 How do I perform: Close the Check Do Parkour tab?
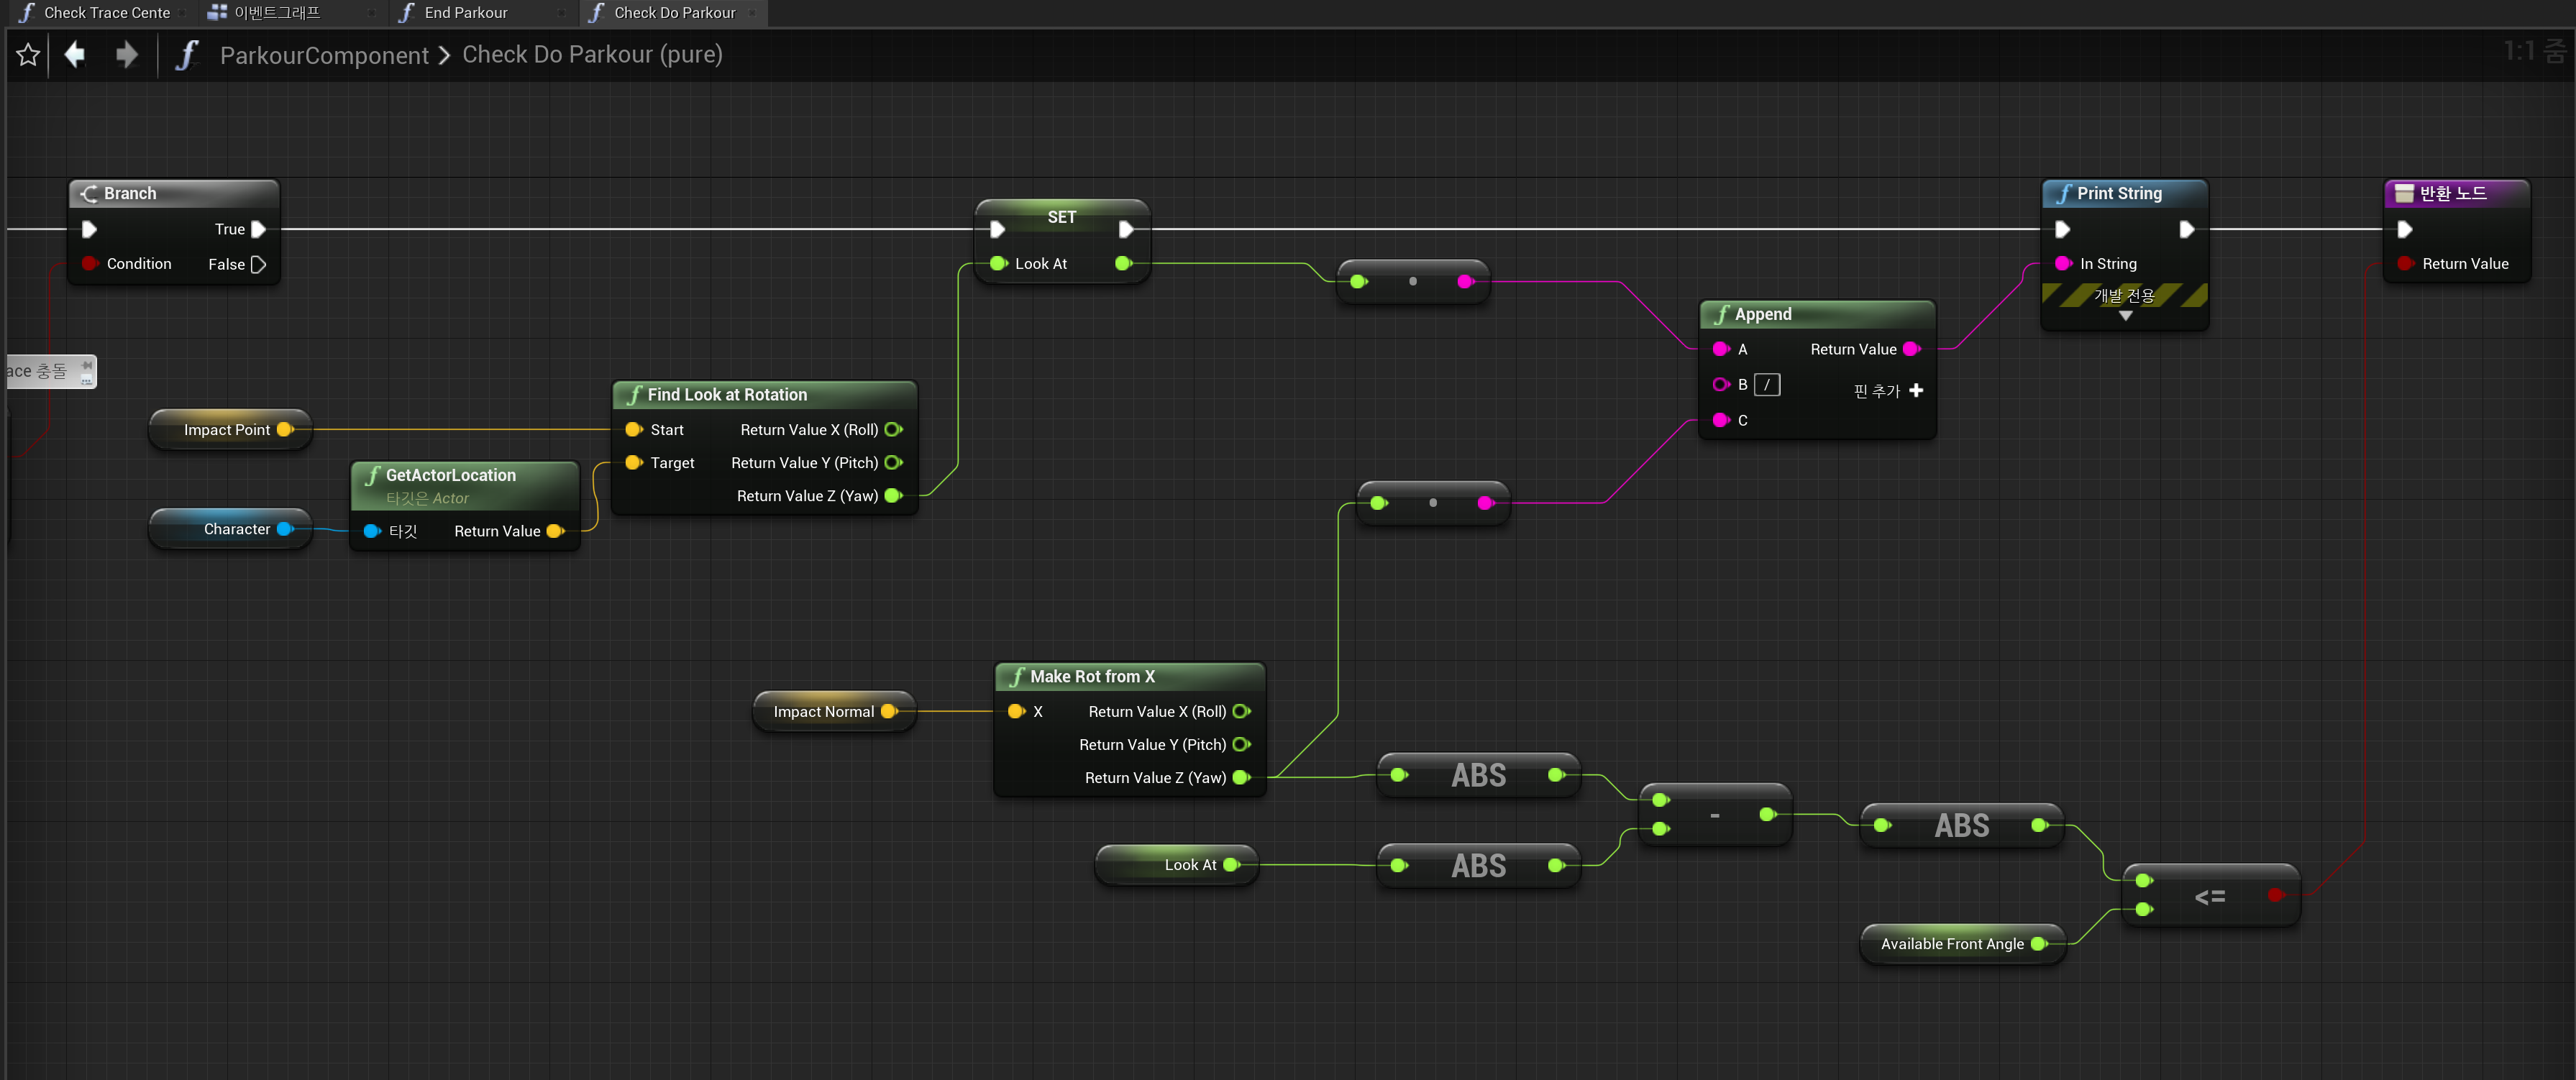point(752,13)
